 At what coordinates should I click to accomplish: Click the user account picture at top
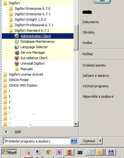pos(102,2)
